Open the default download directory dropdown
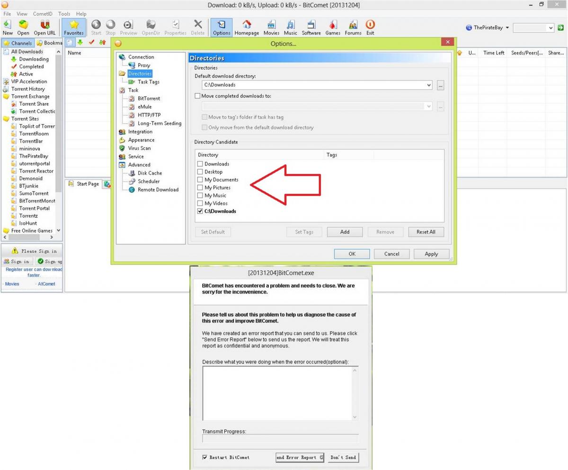This screenshot has width=568, height=470. [x=429, y=85]
